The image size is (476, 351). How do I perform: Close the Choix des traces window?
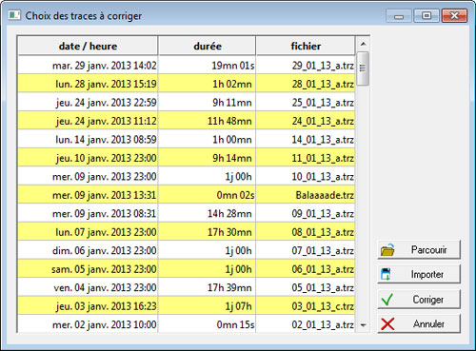click(454, 16)
